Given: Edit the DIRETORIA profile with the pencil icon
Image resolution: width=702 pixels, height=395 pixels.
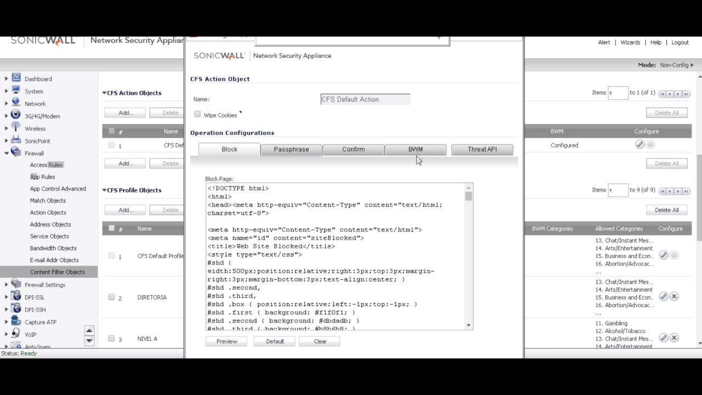Looking at the screenshot, I should [x=664, y=296].
